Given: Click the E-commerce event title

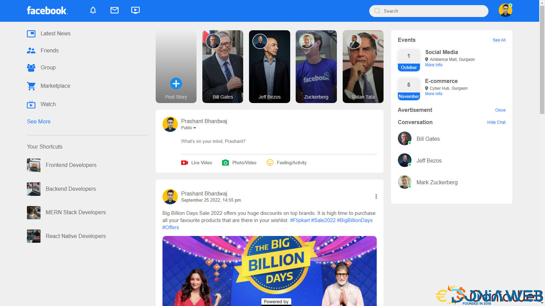Looking at the screenshot, I should click(x=441, y=81).
